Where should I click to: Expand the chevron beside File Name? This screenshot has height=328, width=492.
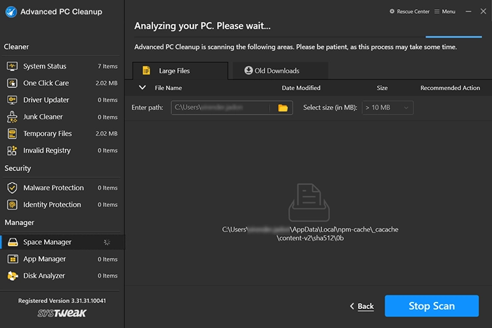(142, 88)
